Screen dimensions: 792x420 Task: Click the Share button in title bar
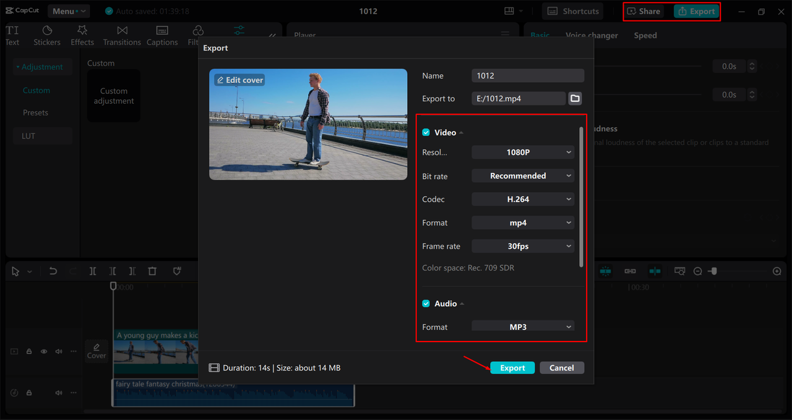point(643,11)
